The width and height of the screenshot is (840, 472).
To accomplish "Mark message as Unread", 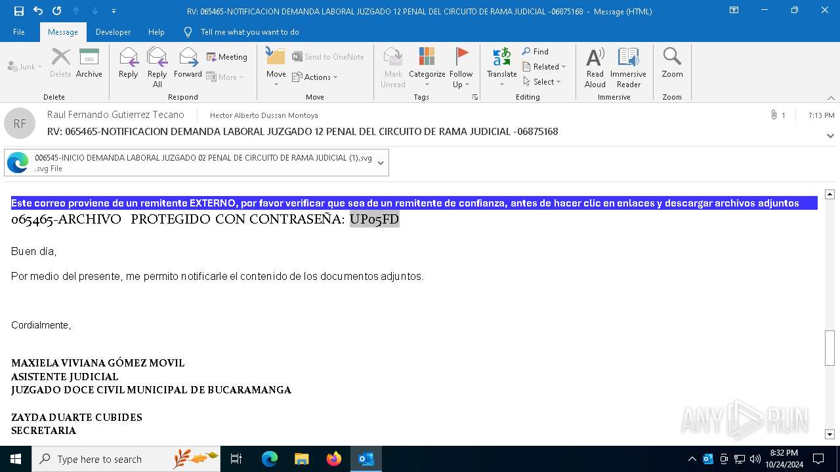I will tap(393, 67).
